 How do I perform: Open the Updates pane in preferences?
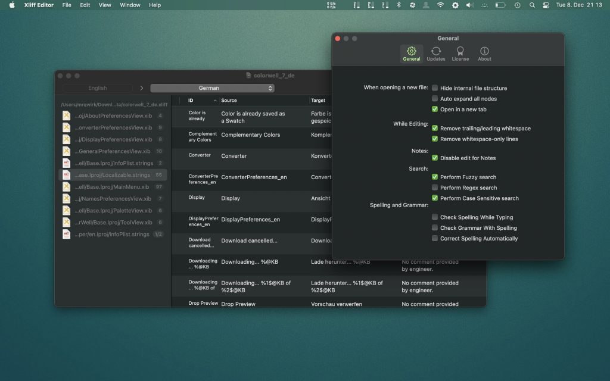[436, 52]
